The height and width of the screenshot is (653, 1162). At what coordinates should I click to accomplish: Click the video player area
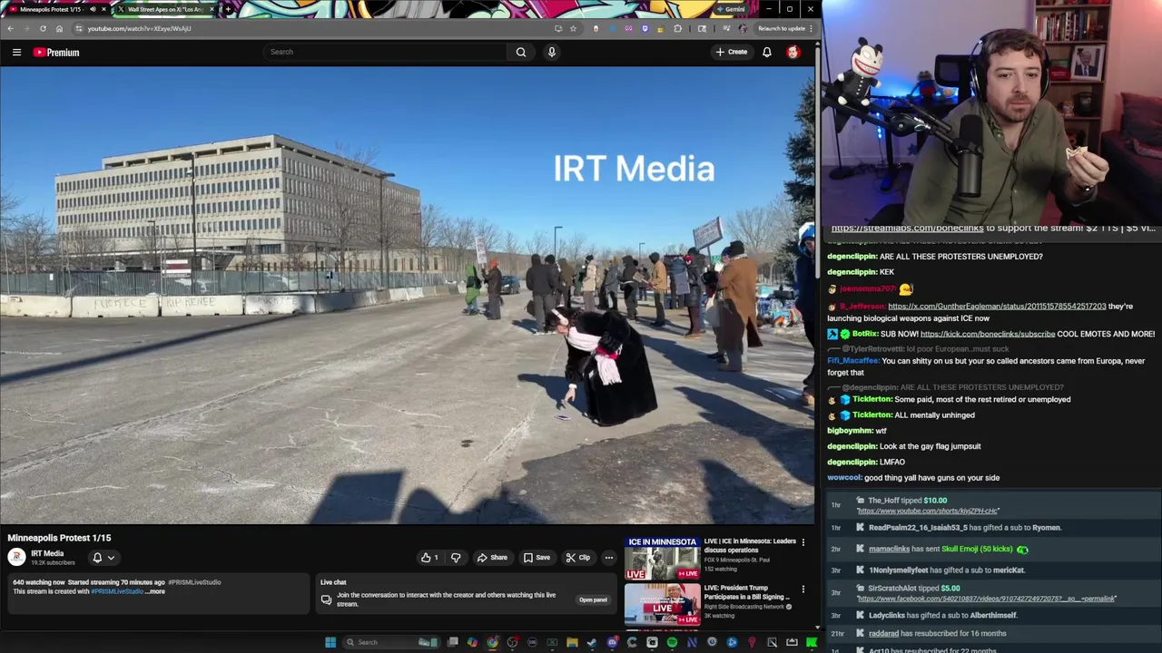407,295
